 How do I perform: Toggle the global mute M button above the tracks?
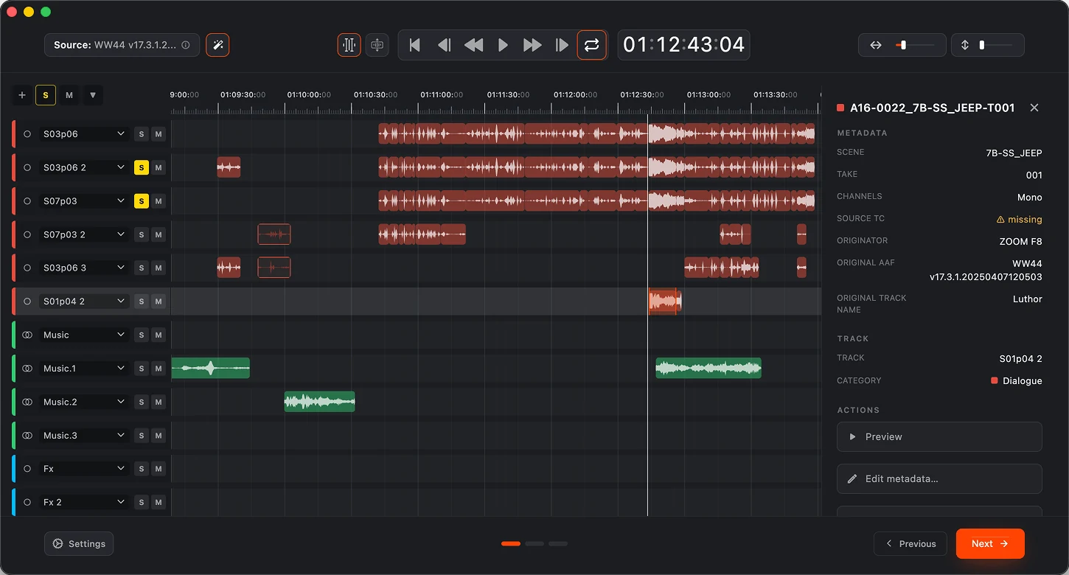point(69,95)
